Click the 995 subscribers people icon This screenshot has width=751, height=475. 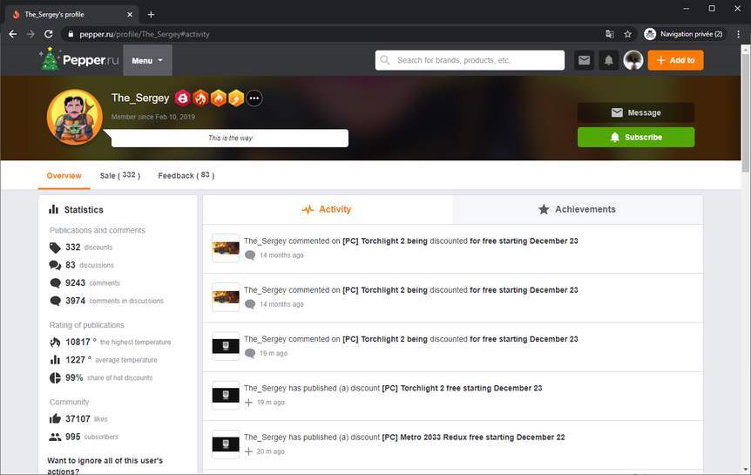click(55, 438)
